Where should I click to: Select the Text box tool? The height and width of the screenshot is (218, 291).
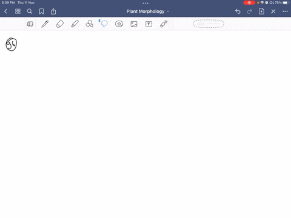coord(149,24)
